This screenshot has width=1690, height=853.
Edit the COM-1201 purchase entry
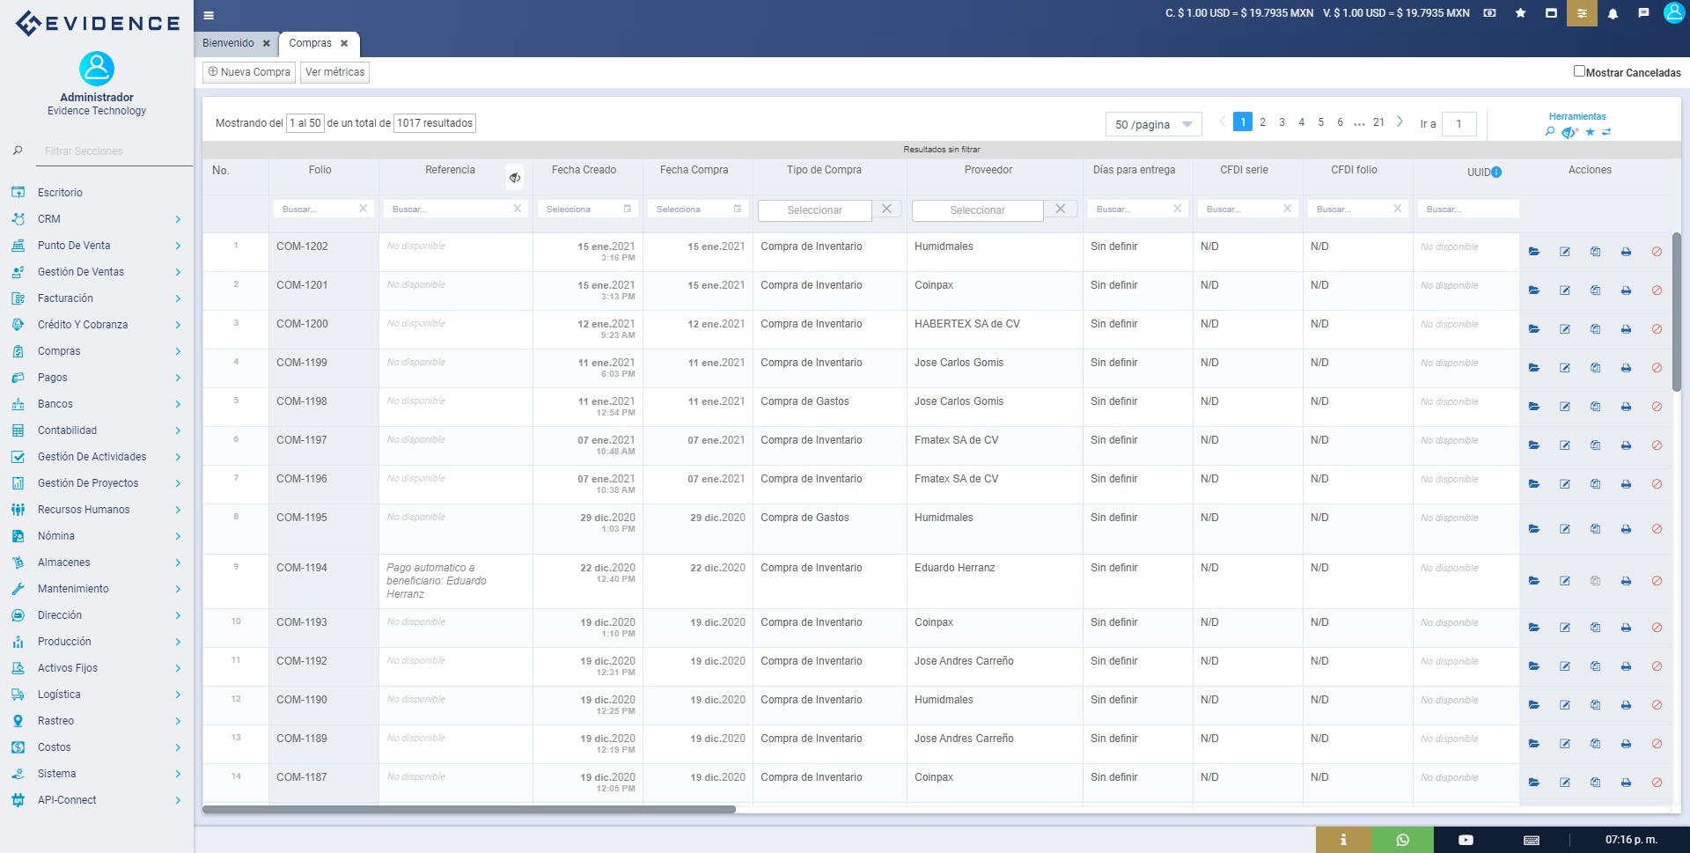click(x=1565, y=290)
